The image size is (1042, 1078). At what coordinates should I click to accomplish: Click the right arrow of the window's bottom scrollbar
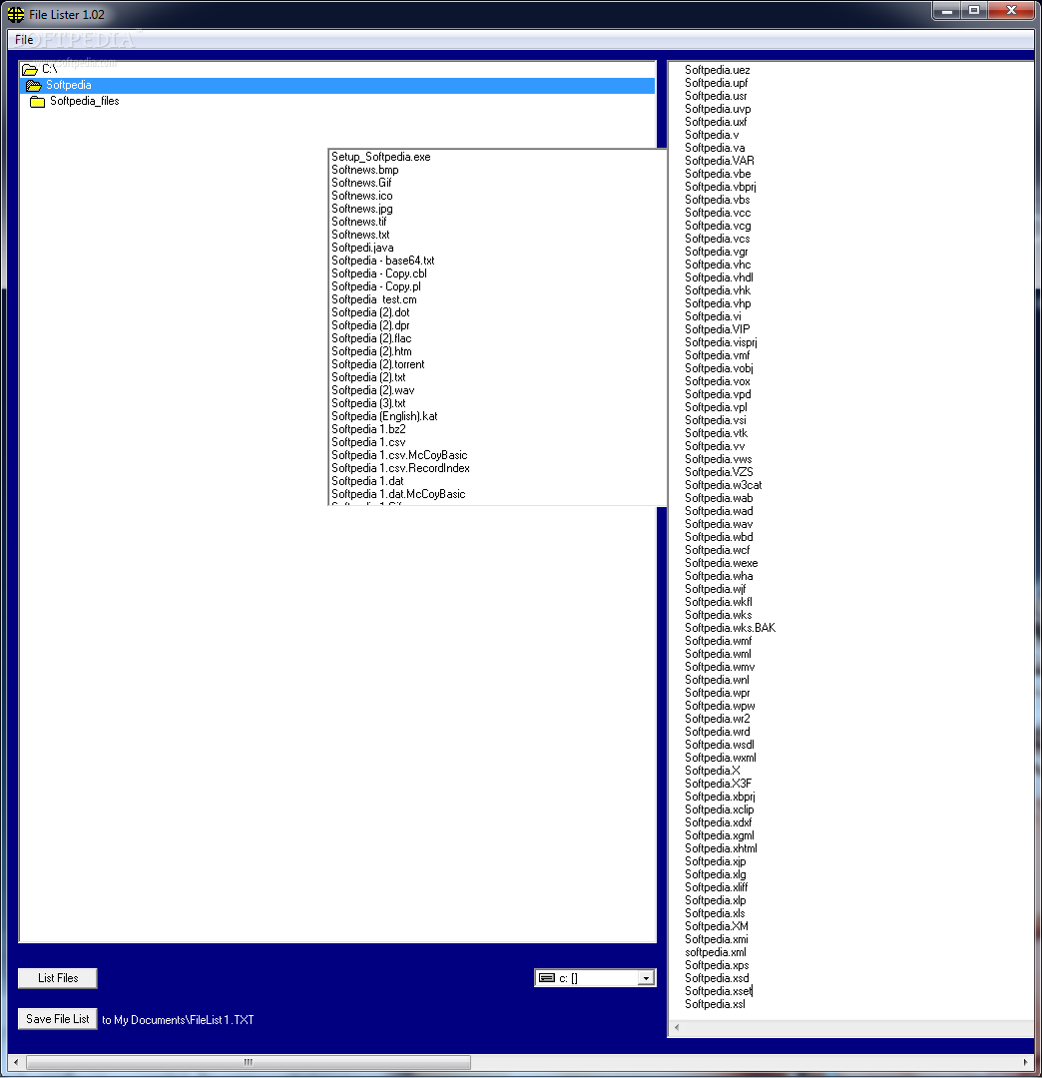coord(1025,1062)
